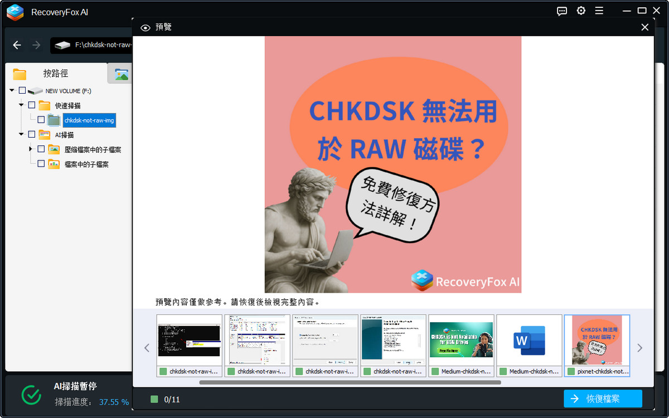Toggle the select-all checkbox beside 0/11
Screen dimensions: 669x418
(x=154, y=399)
